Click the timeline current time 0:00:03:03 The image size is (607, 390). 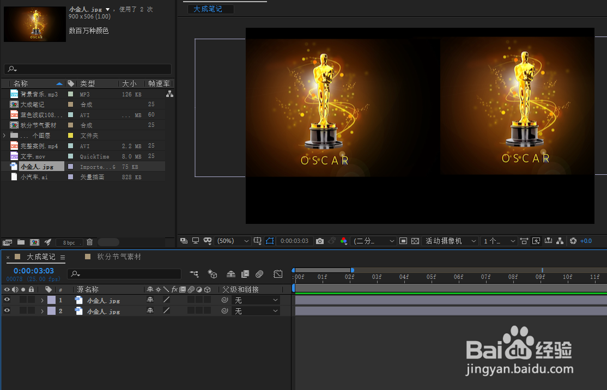point(34,271)
